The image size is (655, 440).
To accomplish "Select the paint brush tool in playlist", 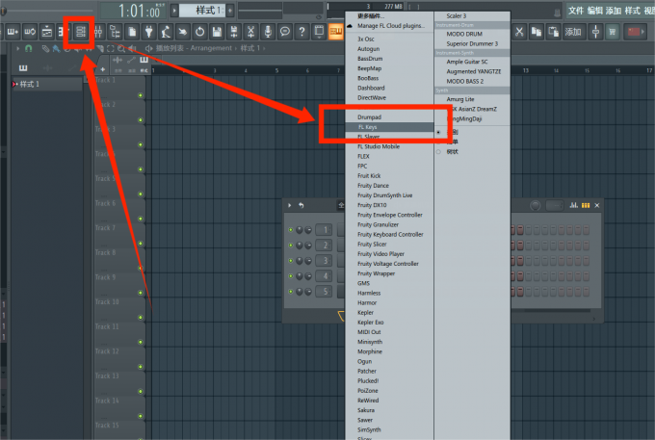I will point(56,48).
